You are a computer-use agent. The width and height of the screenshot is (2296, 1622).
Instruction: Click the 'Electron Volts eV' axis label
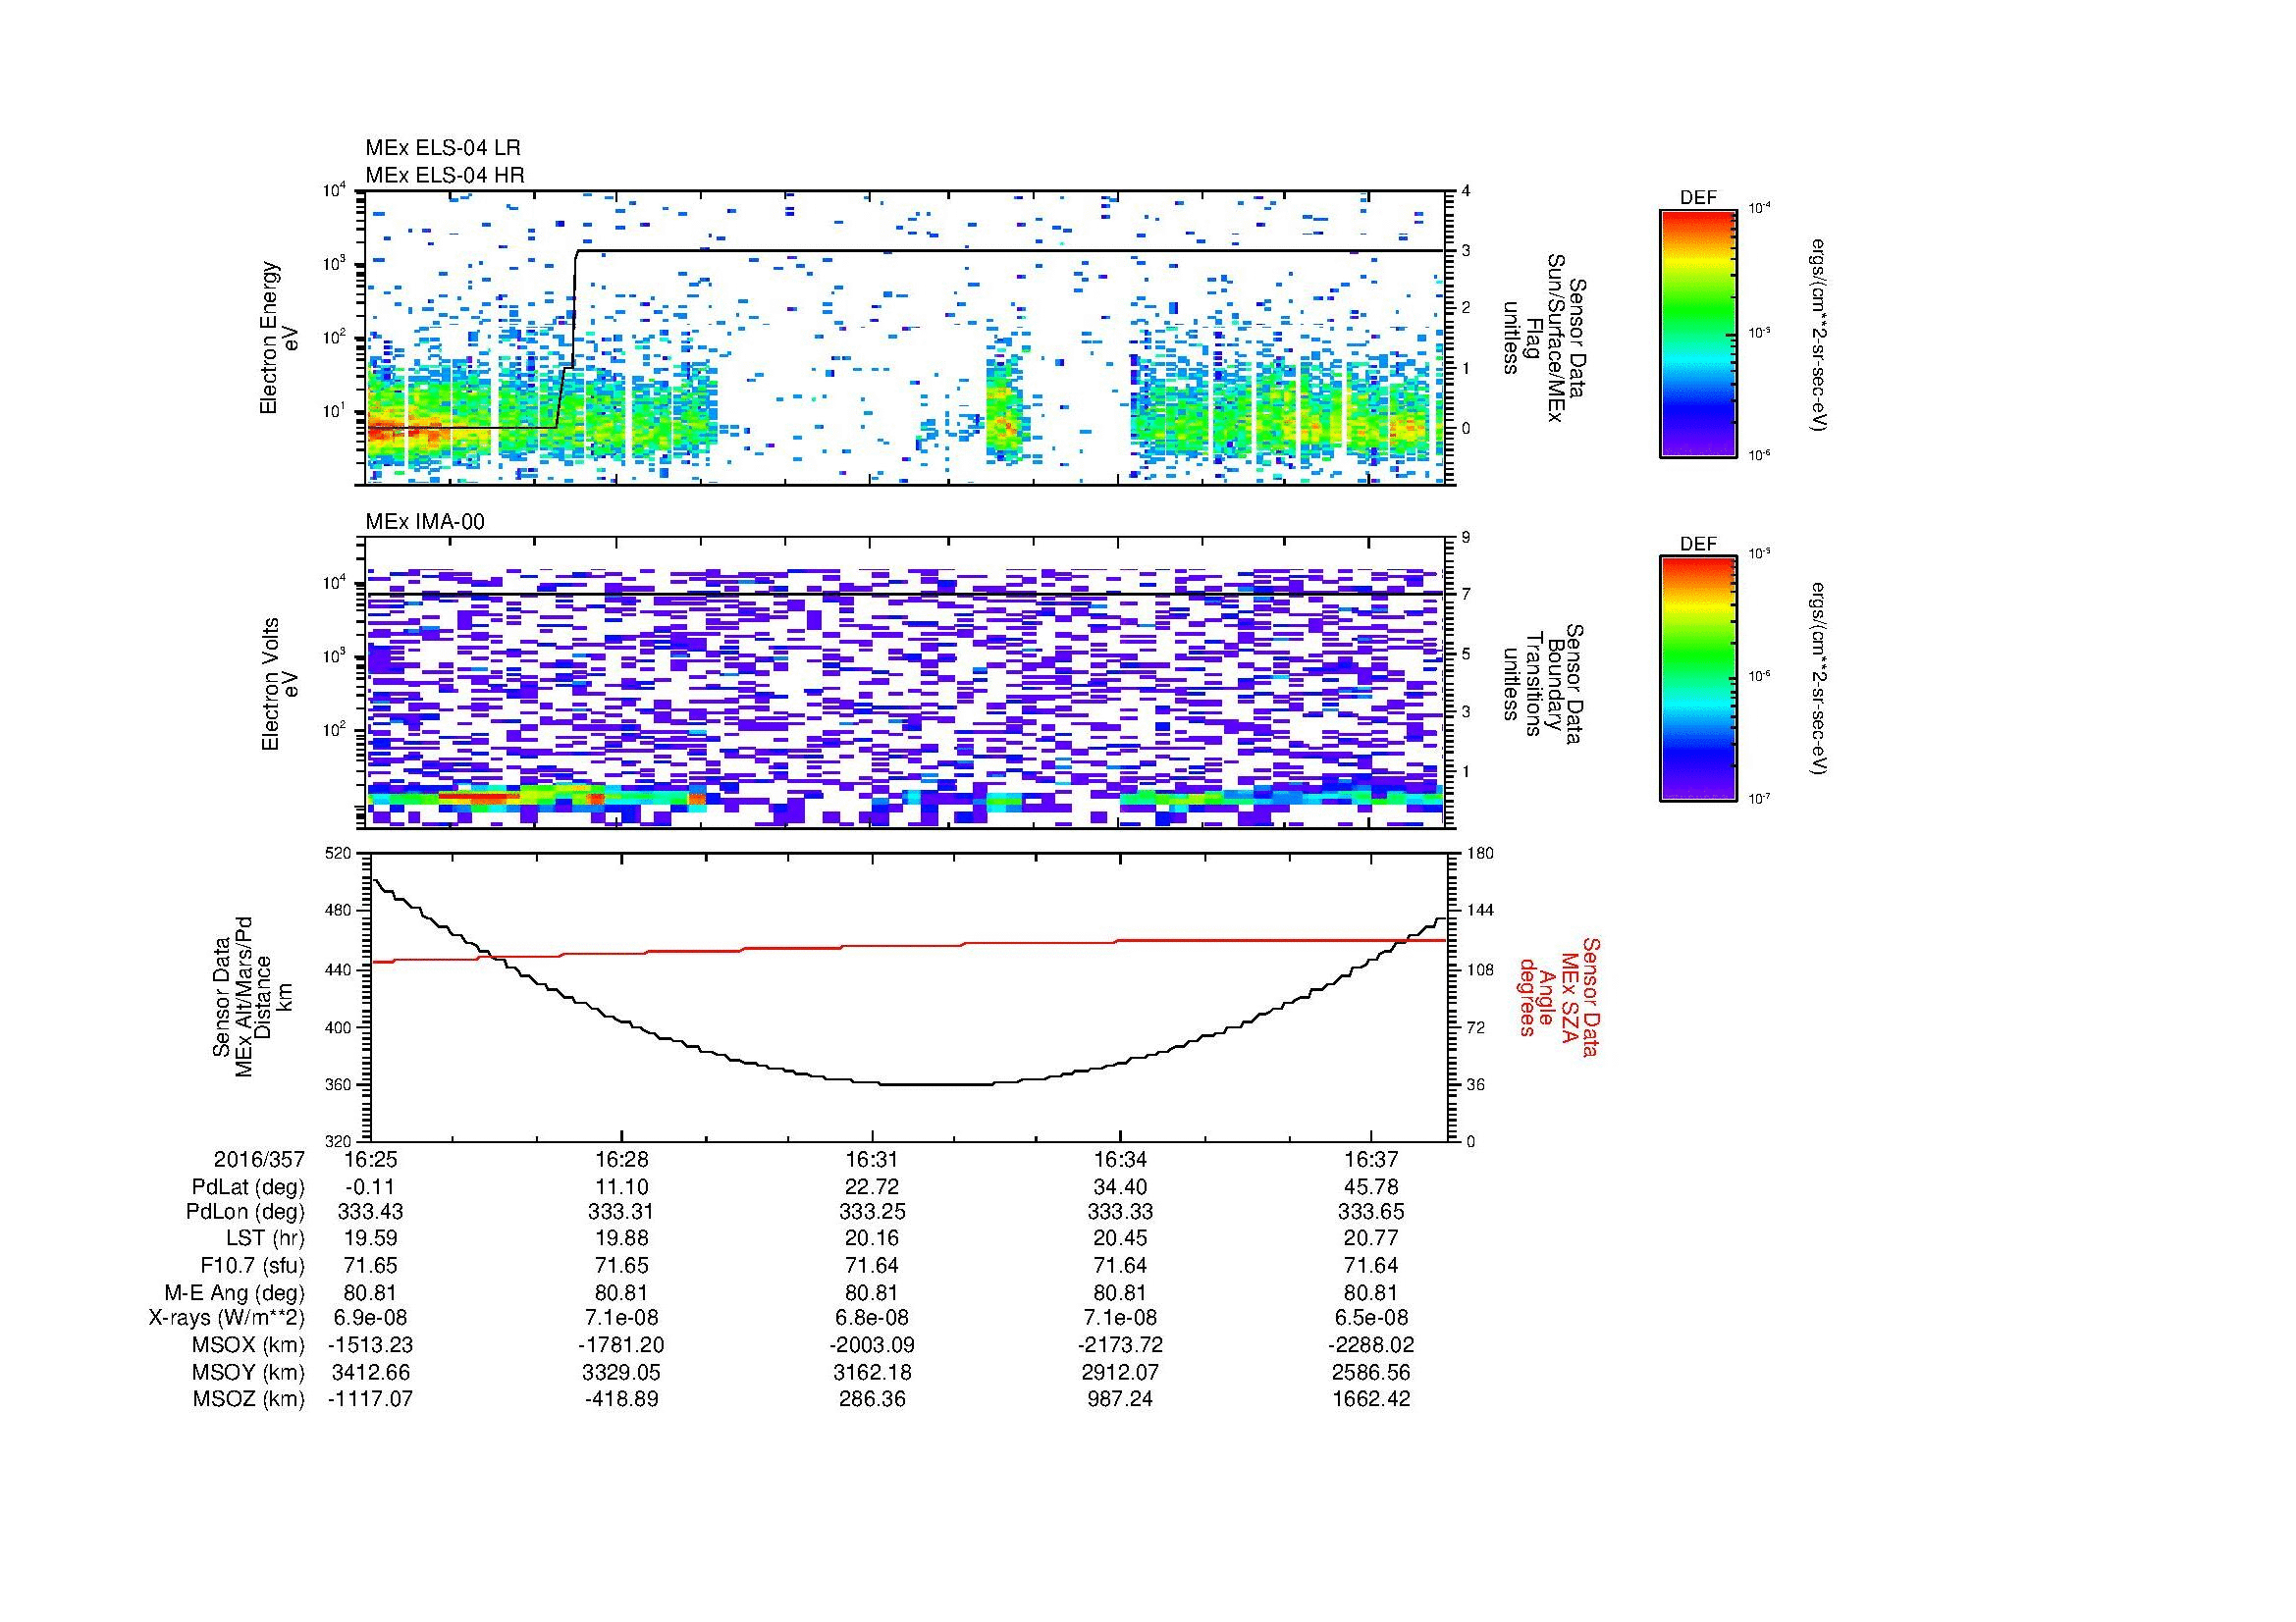coord(280,685)
